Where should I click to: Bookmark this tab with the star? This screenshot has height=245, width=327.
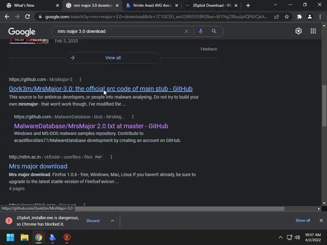(x=287, y=17)
